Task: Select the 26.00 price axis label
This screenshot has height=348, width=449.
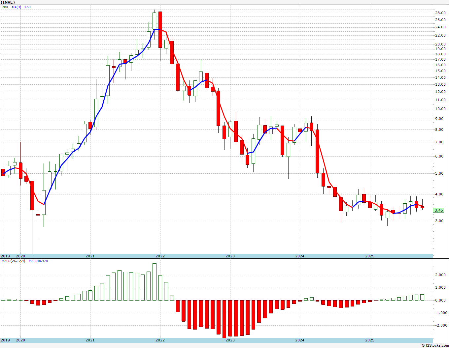Action: coord(440,20)
